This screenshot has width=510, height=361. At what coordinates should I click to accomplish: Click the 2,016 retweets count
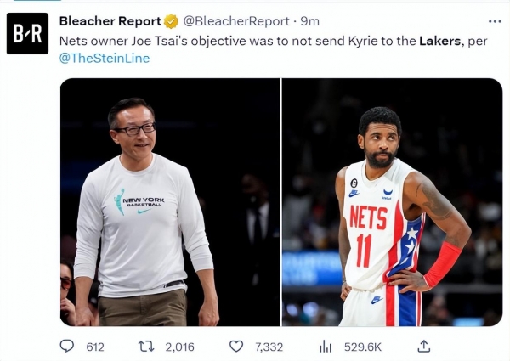click(x=179, y=347)
